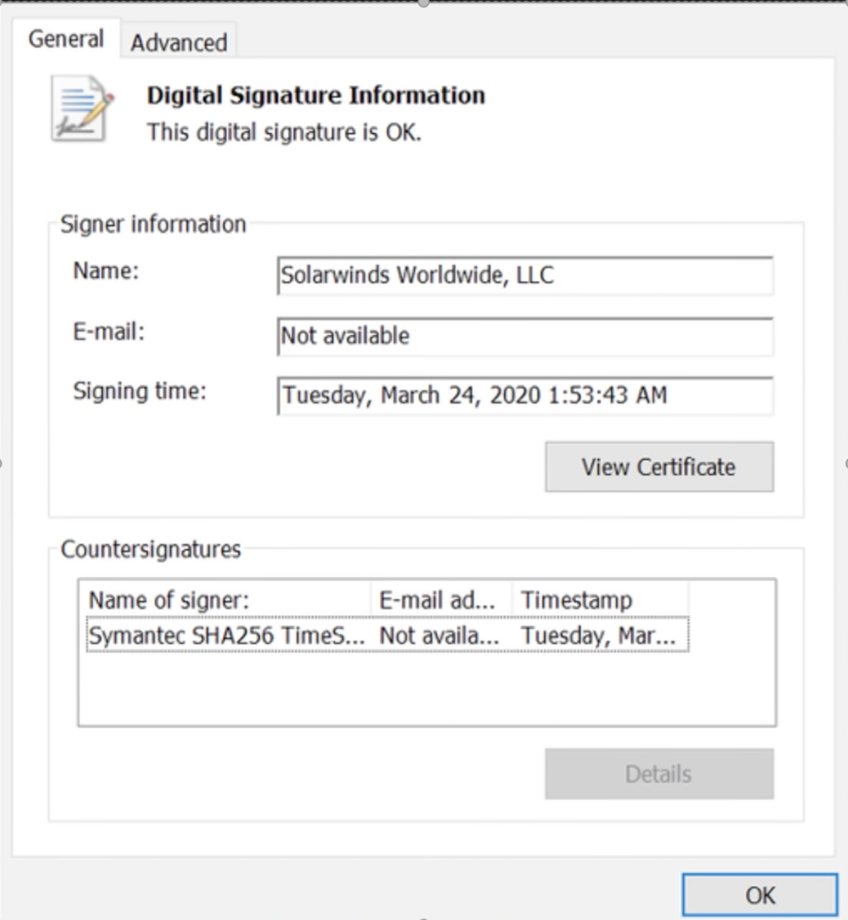Click the Signing time: label
This screenshot has height=920, width=848.
[140, 390]
